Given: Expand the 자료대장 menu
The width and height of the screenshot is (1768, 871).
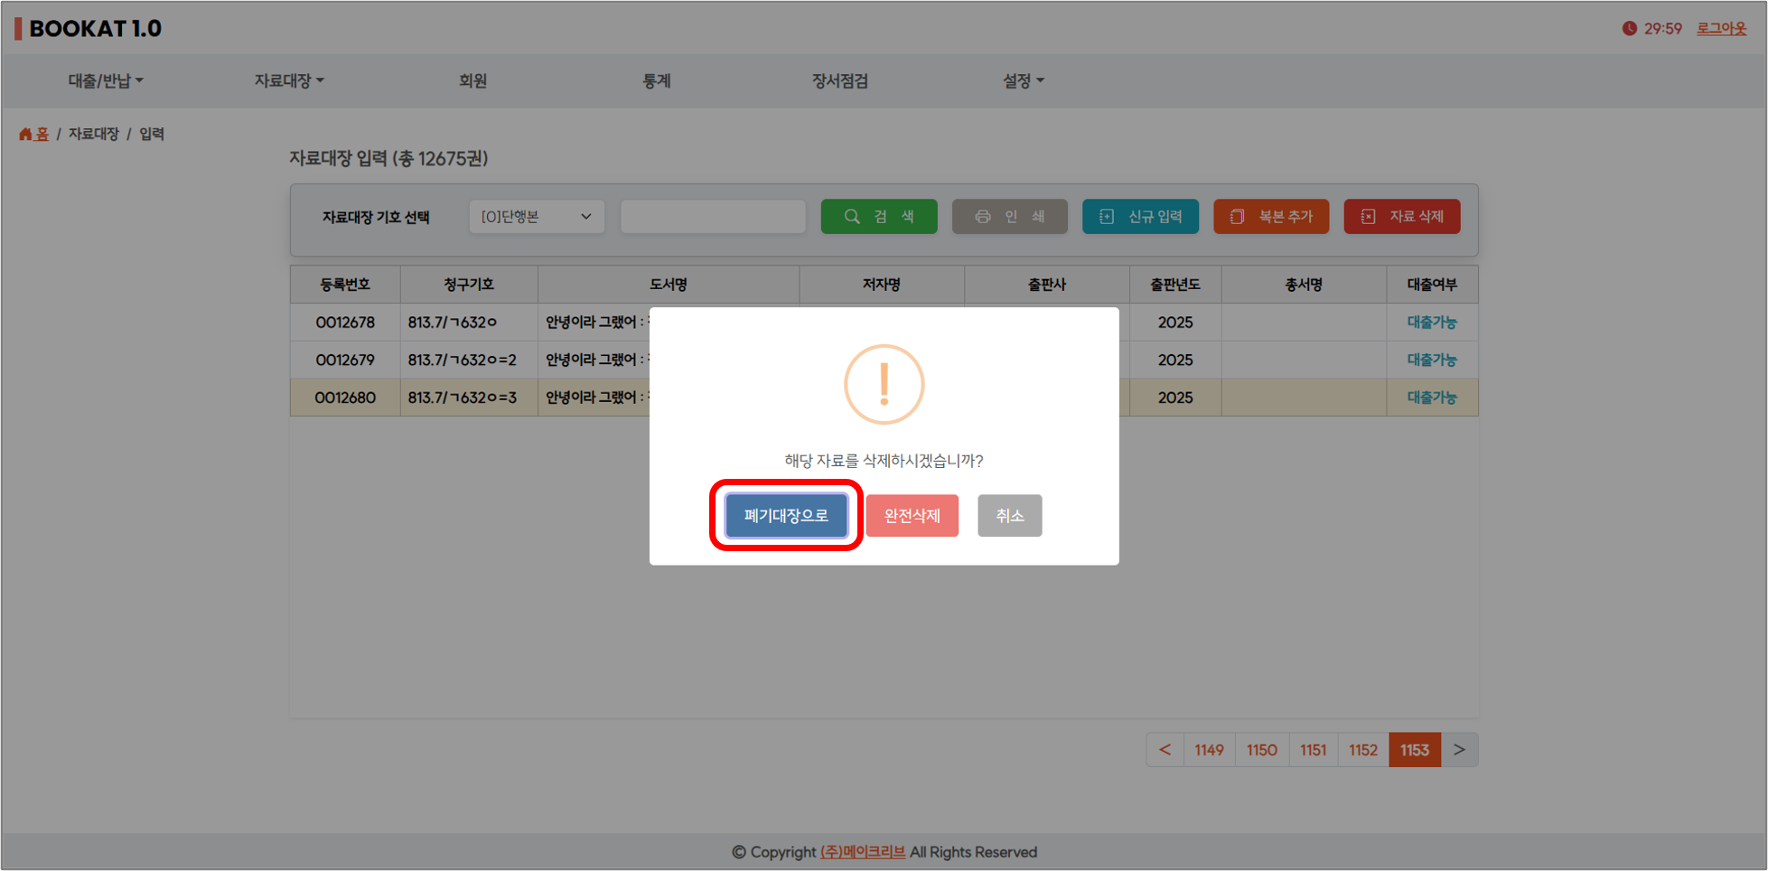Looking at the screenshot, I should (288, 80).
